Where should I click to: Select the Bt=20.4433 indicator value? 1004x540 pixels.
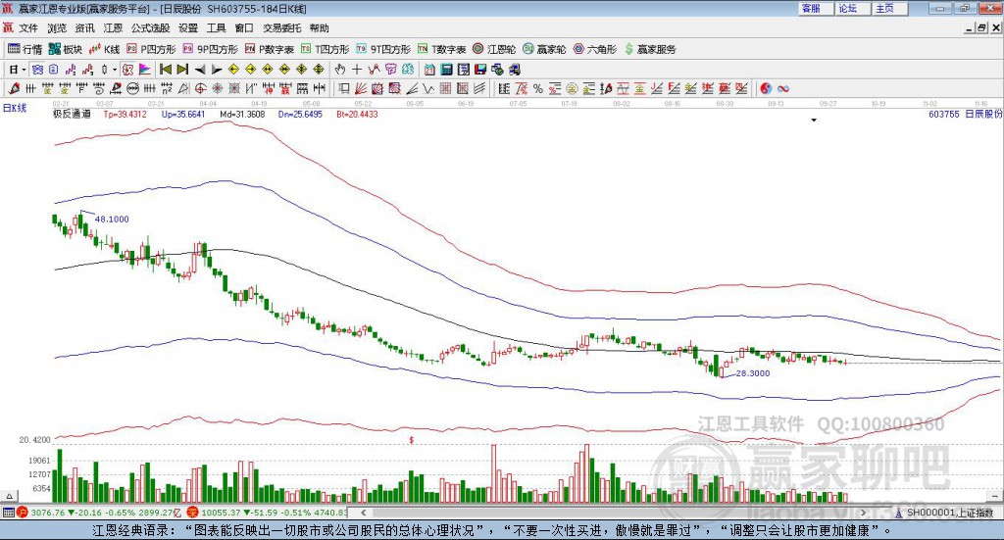pos(357,114)
